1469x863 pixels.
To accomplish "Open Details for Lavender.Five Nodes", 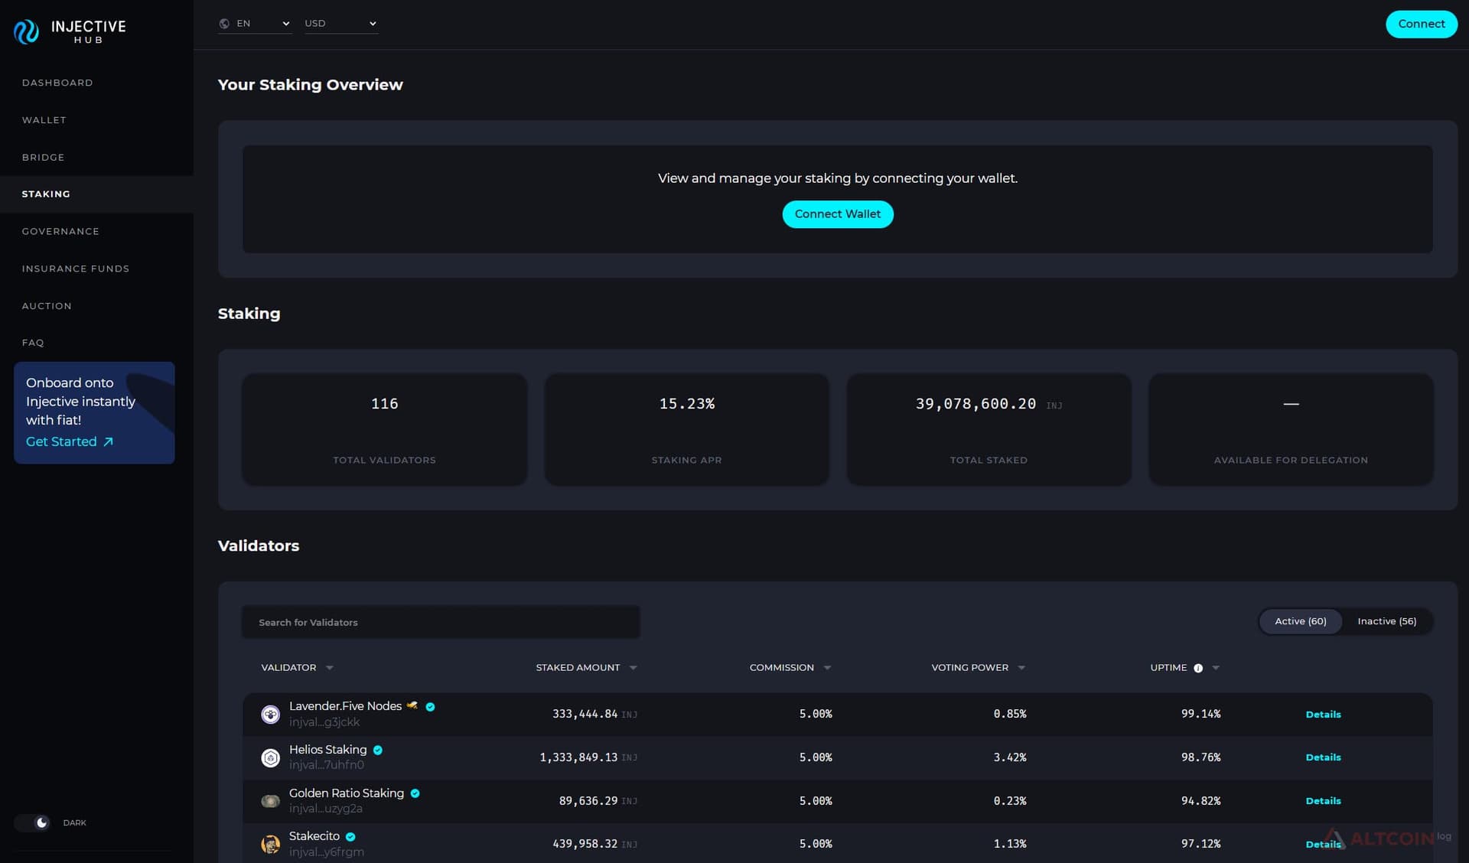I will click(x=1323, y=715).
